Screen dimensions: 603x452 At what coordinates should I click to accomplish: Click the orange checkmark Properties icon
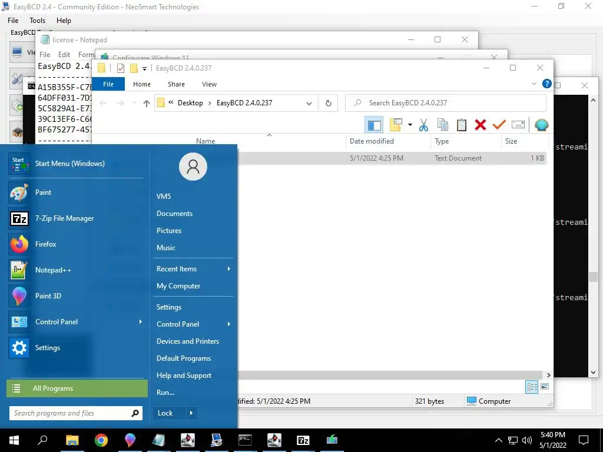[x=499, y=125]
